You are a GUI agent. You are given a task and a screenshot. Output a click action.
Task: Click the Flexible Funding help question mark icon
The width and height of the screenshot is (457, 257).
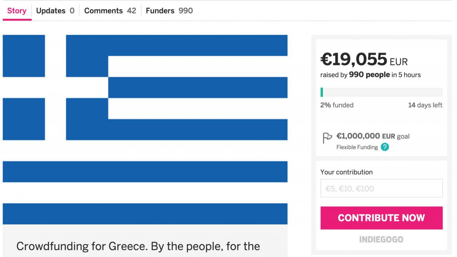(x=385, y=147)
